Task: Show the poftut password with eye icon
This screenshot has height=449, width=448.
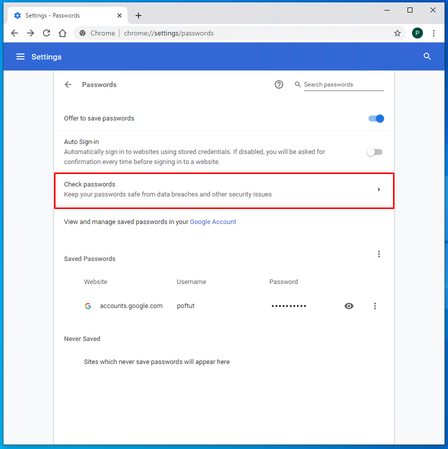Action: tap(348, 306)
